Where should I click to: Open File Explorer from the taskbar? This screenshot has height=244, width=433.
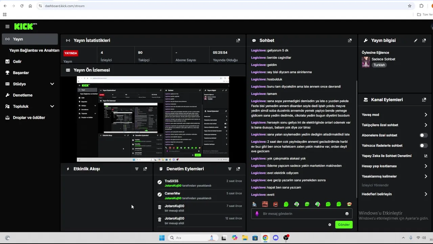245,238
